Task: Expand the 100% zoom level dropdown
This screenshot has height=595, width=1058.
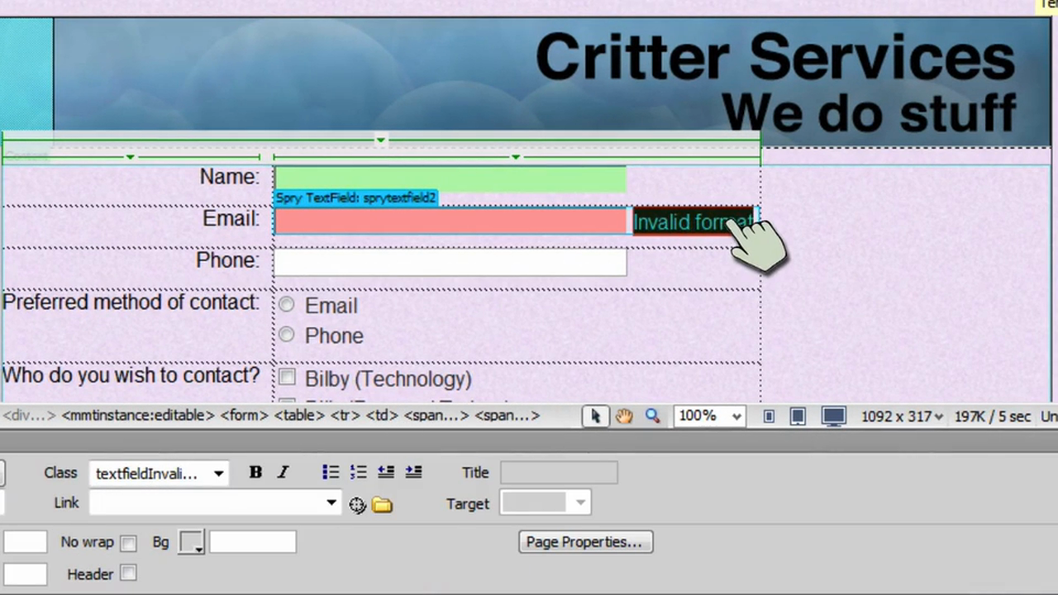Action: point(736,416)
